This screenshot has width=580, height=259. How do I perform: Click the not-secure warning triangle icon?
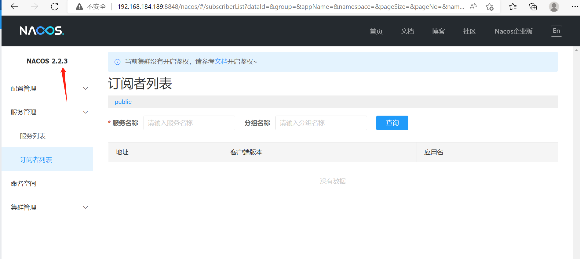tap(79, 6)
